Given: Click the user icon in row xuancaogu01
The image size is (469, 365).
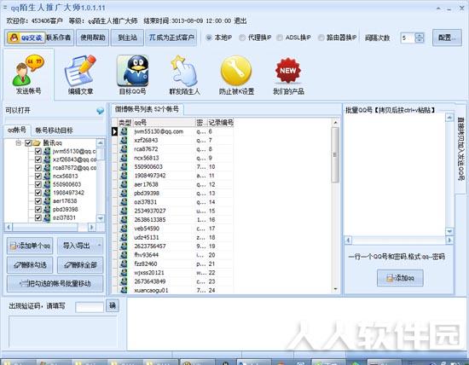Looking at the screenshot, I should [124, 290].
